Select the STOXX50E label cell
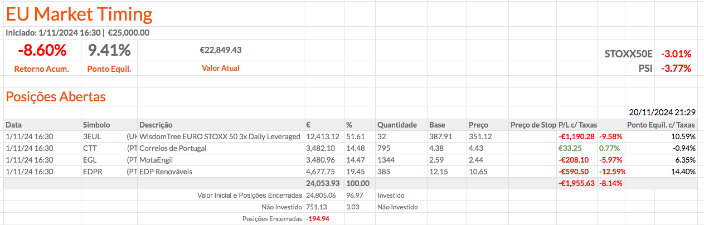Screen dimensions: 704x225 [628, 54]
